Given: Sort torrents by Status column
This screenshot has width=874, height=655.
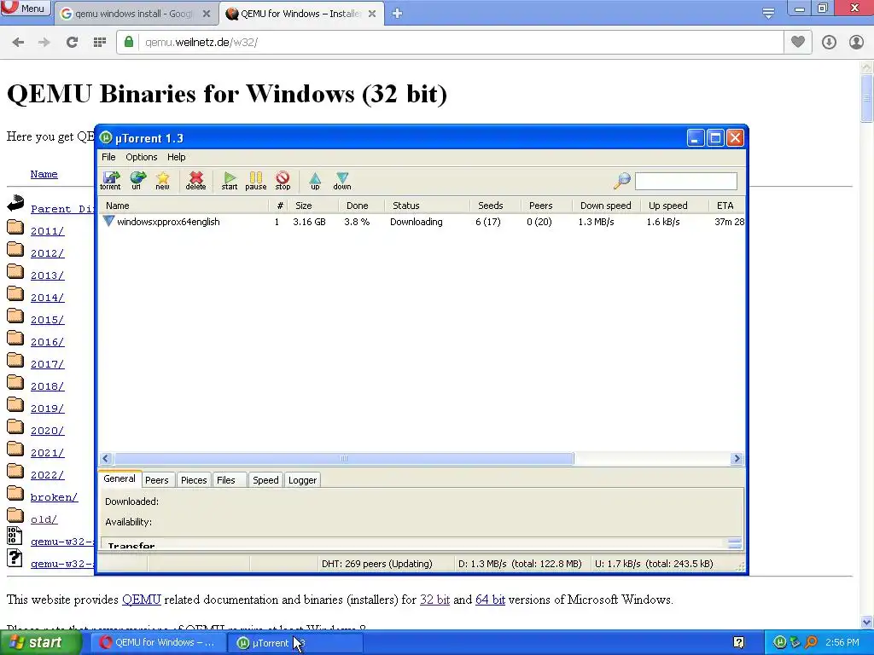Looking at the screenshot, I should click(x=427, y=206).
